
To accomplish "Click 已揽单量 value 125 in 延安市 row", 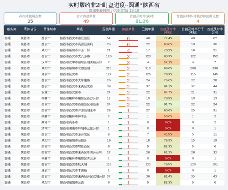I will pos(148,74).
